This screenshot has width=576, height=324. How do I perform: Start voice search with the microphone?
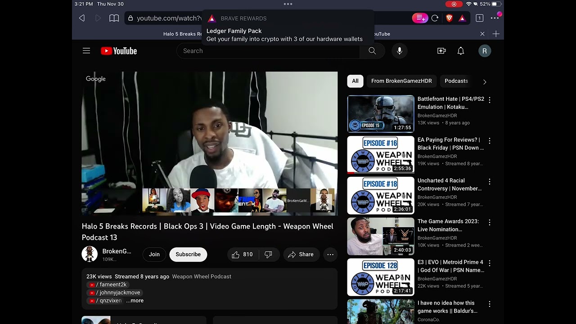[399, 51]
